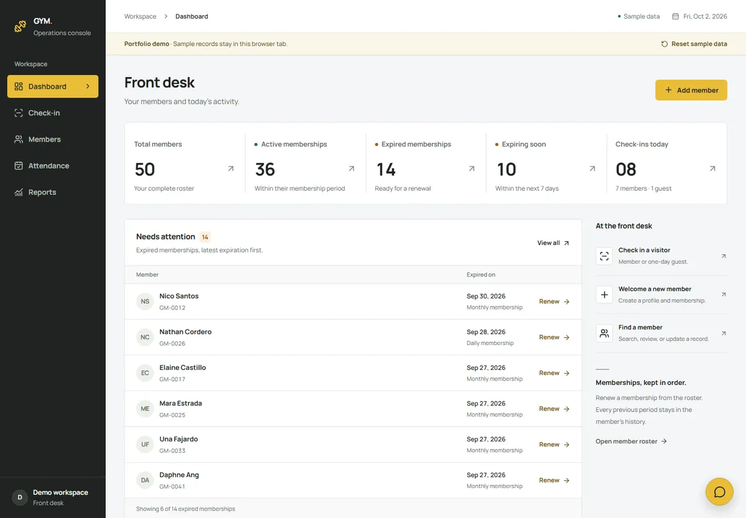Click the Workspace breadcrumb link
The image size is (746, 518).
(140, 16)
